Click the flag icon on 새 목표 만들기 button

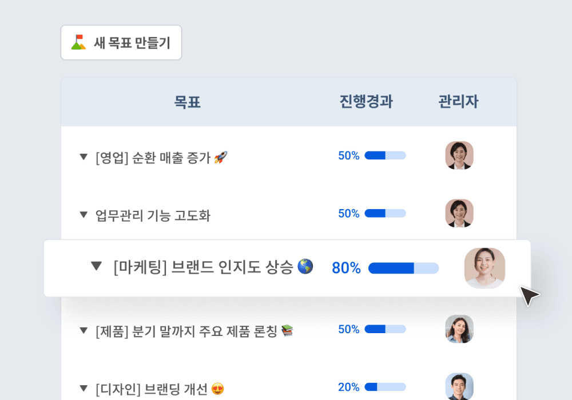pyautogui.click(x=78, y=42)
